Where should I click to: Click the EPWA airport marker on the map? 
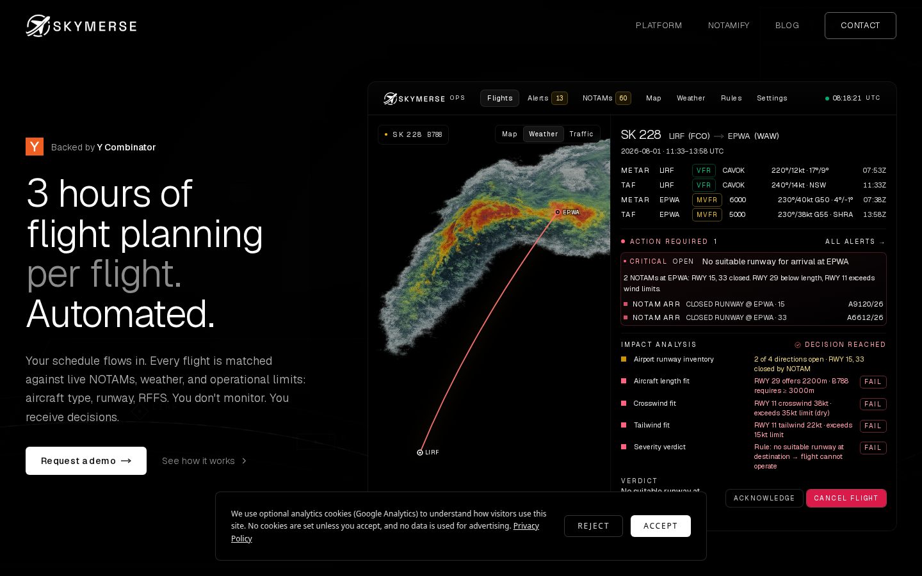(x=558, y=212)
